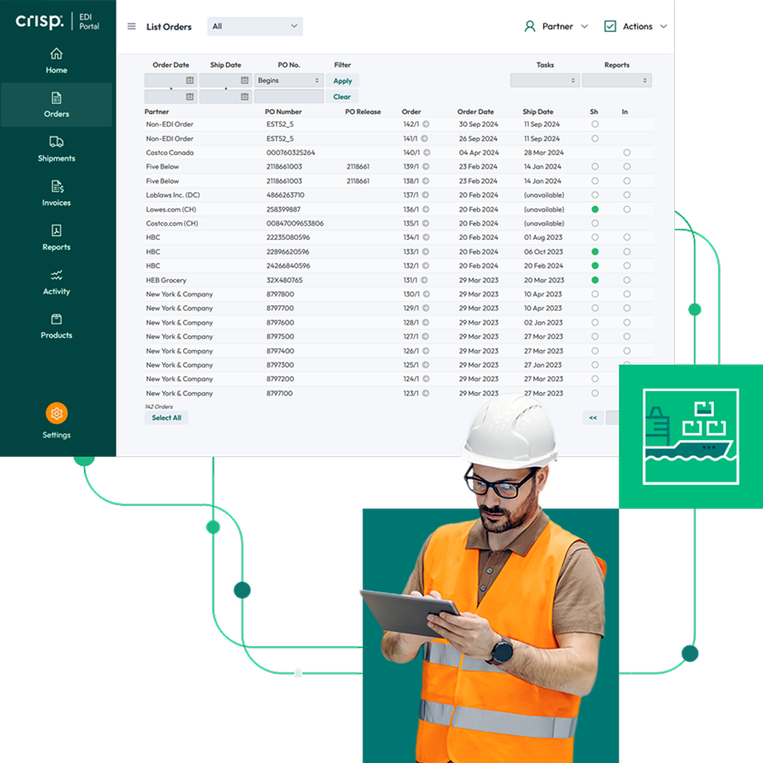Switch to the Orders sidebar section

pyautogui.click(x=57, y=105)
